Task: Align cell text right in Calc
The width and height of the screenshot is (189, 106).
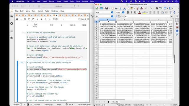Action: pyautogui.click(x=158, y=12)
